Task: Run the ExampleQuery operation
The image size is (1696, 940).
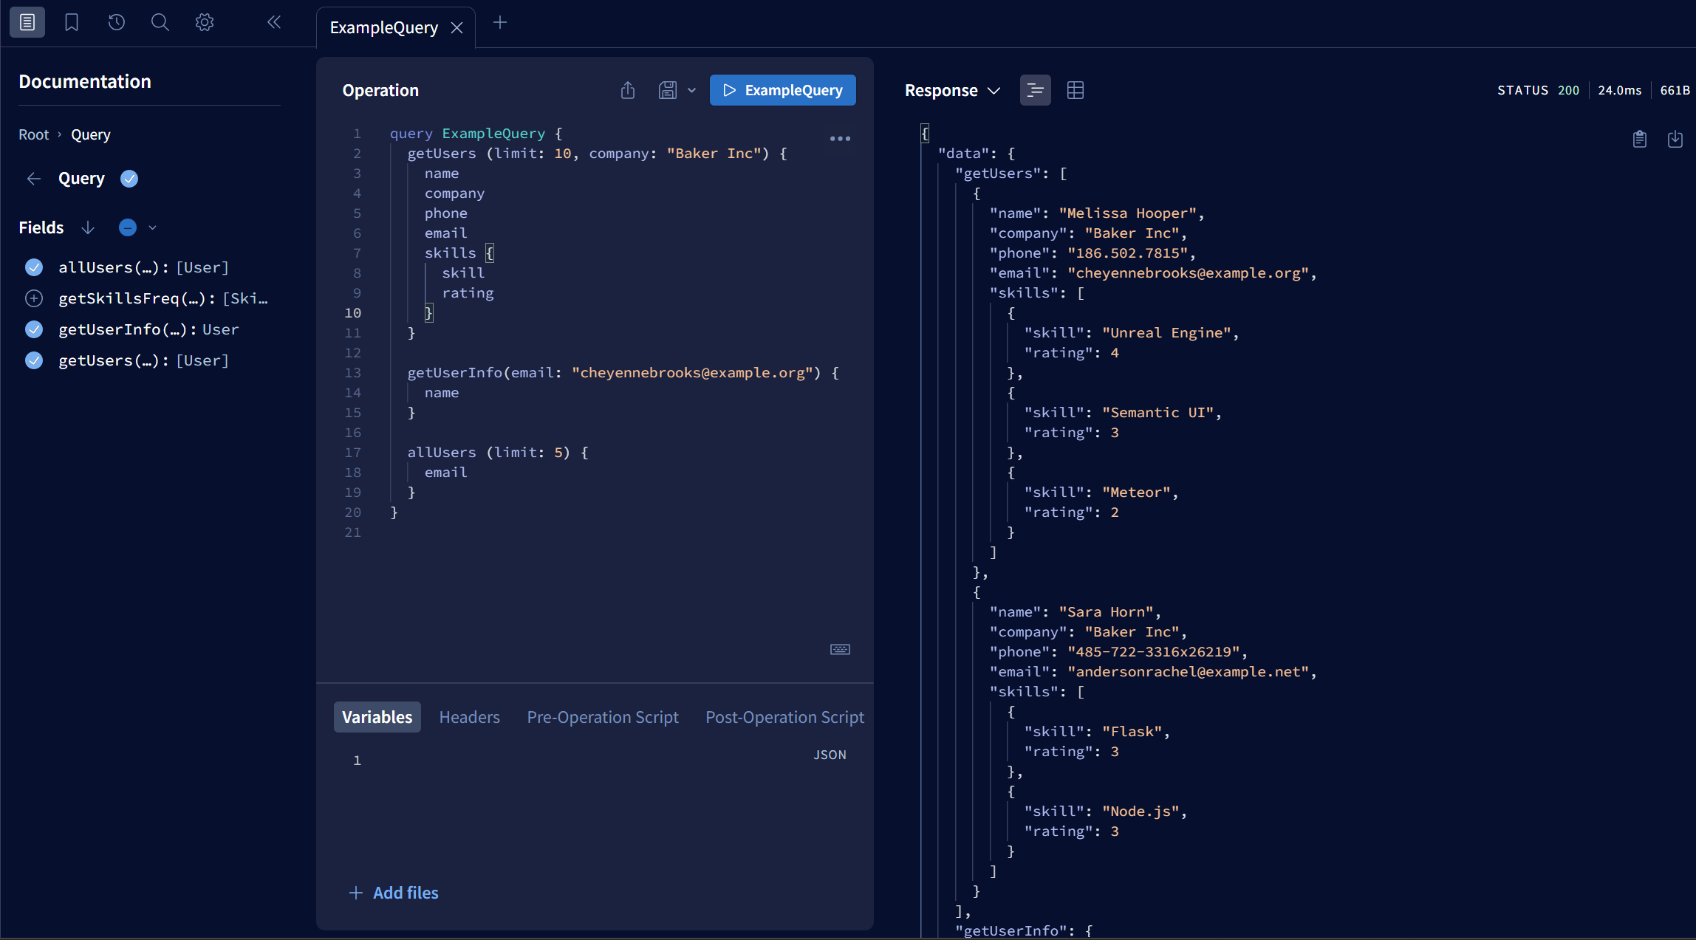Action: click(x=783, y=90)
